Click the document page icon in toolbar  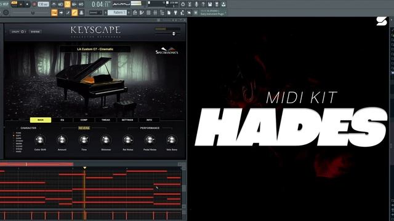pos(169,12)
